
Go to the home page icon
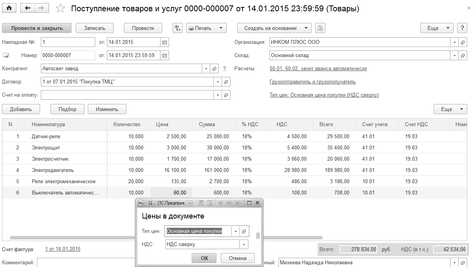[9, 8]
